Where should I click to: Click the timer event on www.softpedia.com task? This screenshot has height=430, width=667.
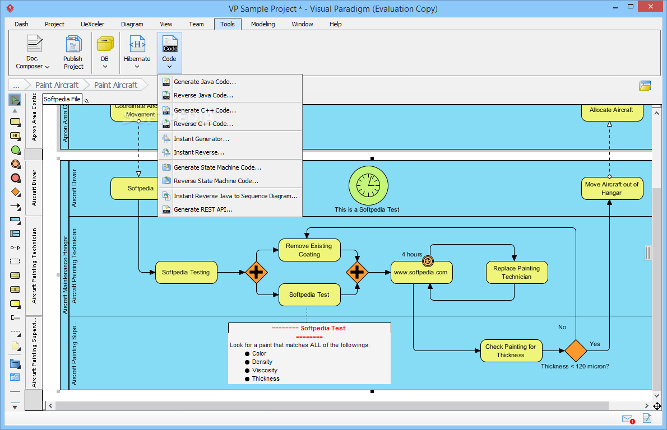click(428, 261)
